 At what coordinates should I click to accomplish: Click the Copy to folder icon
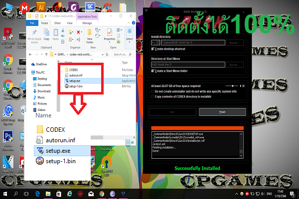[x=71, y=39]
